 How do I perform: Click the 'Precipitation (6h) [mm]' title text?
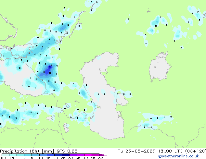(27, 151)
